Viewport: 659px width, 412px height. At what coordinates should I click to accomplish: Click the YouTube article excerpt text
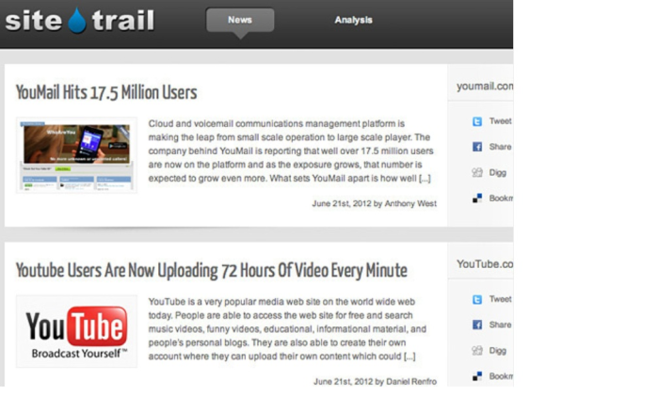(x=287, y=329)
